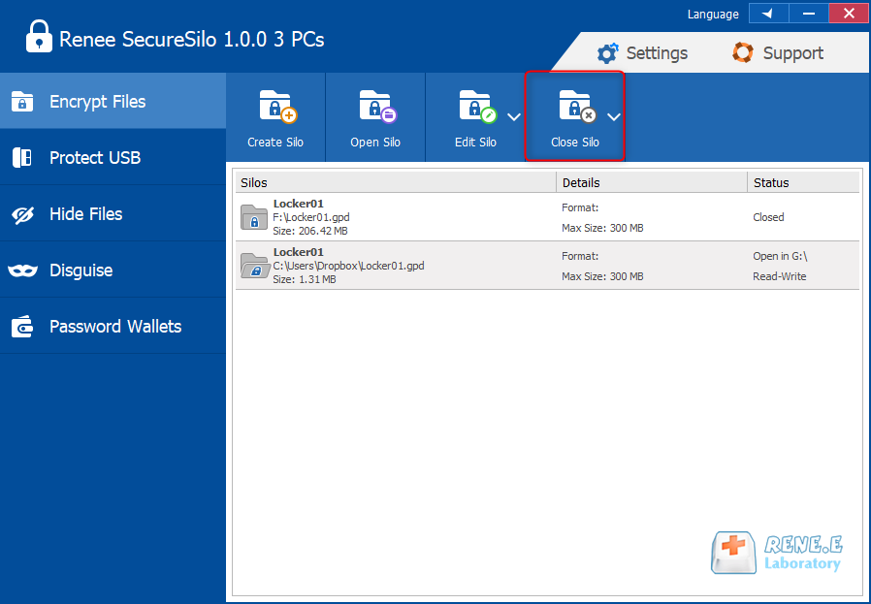Click the Language arrow button
The height and width of the screenshot is (604, 871).
[768, 14]
